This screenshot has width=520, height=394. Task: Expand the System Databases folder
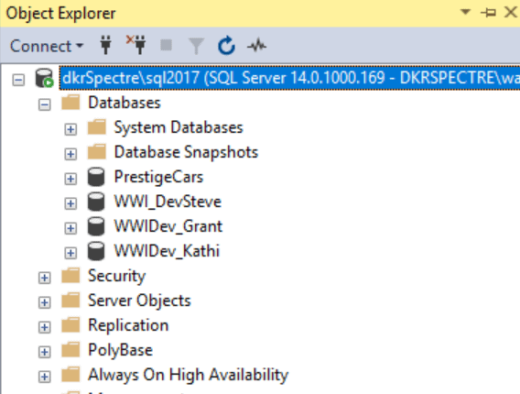(x=70, y=129)
